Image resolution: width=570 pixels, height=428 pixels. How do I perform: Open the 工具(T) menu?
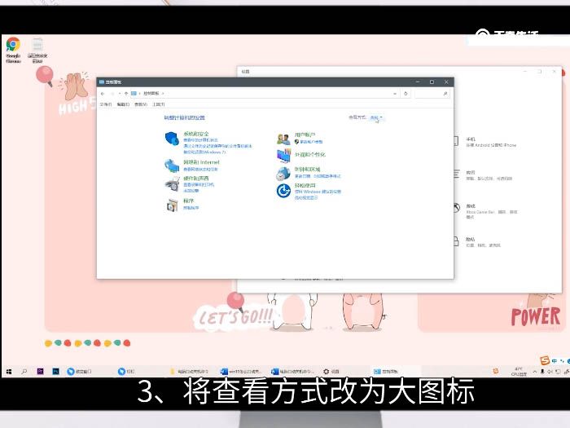click(159, 104)
